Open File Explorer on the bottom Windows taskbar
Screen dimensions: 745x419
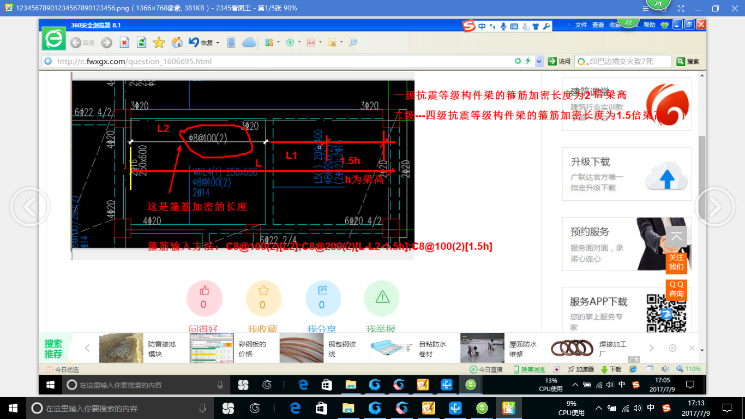pyautogui.click(x=347, y=408)
